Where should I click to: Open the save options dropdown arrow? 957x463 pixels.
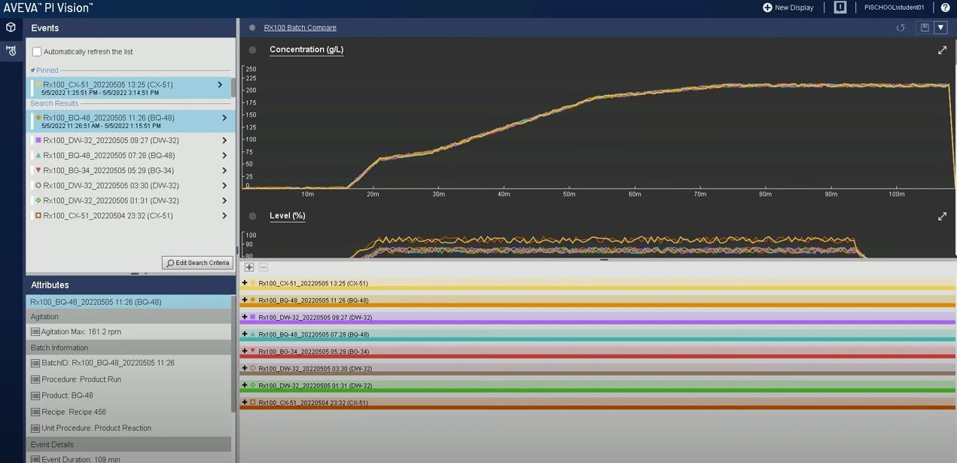pyautogui.click(x=940, y=28)
